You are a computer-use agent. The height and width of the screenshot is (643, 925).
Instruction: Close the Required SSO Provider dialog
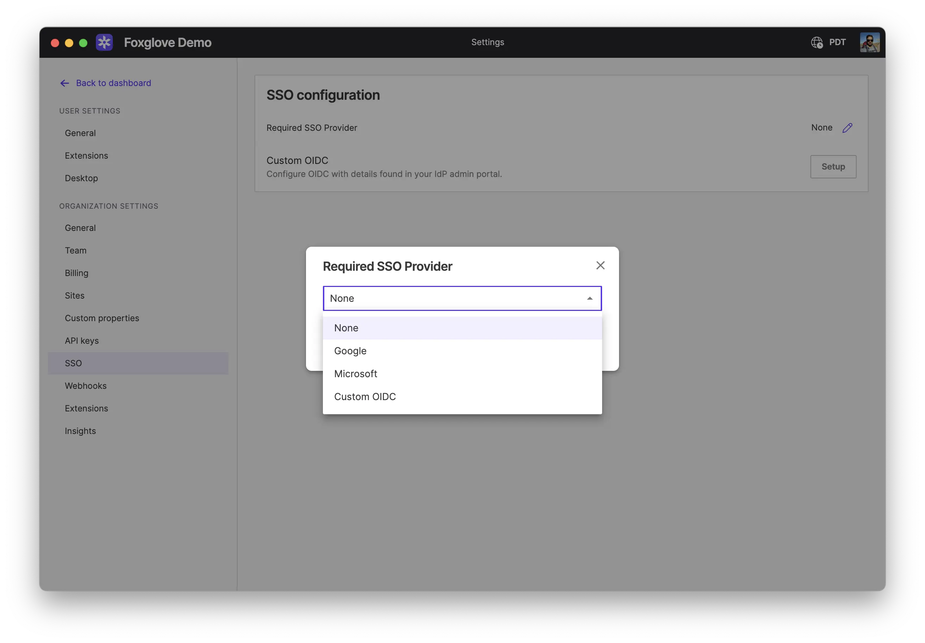tap(600, 265)
